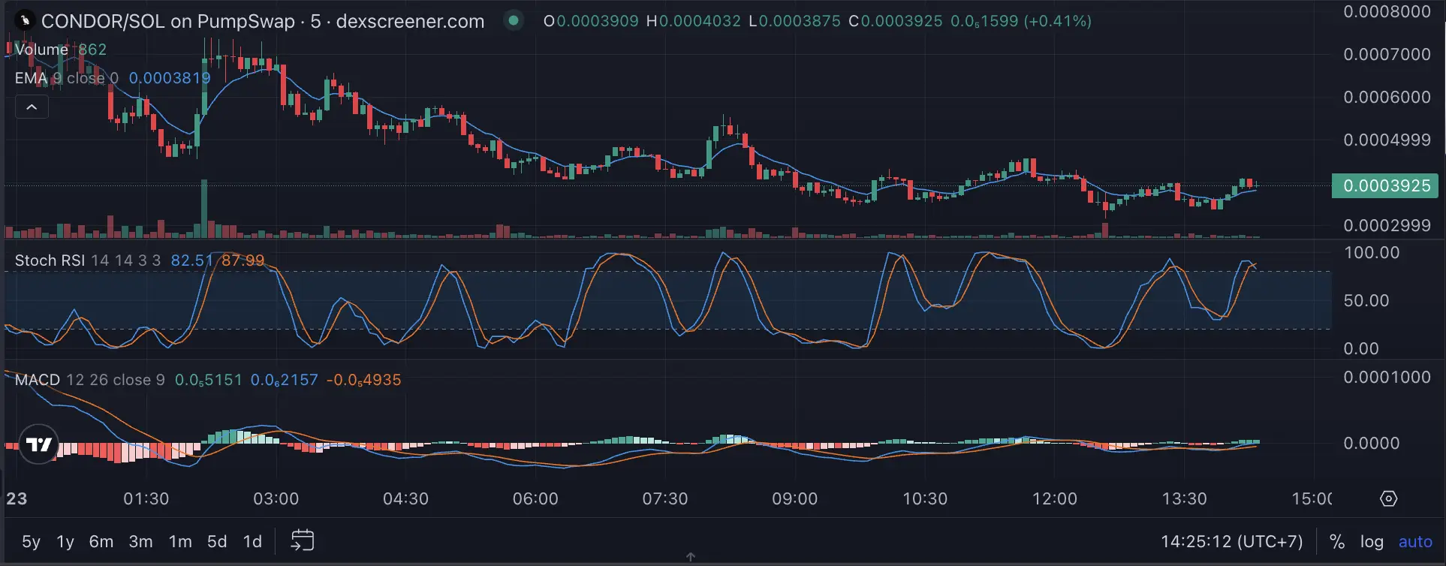Select the 1d date range

point(253,541)
